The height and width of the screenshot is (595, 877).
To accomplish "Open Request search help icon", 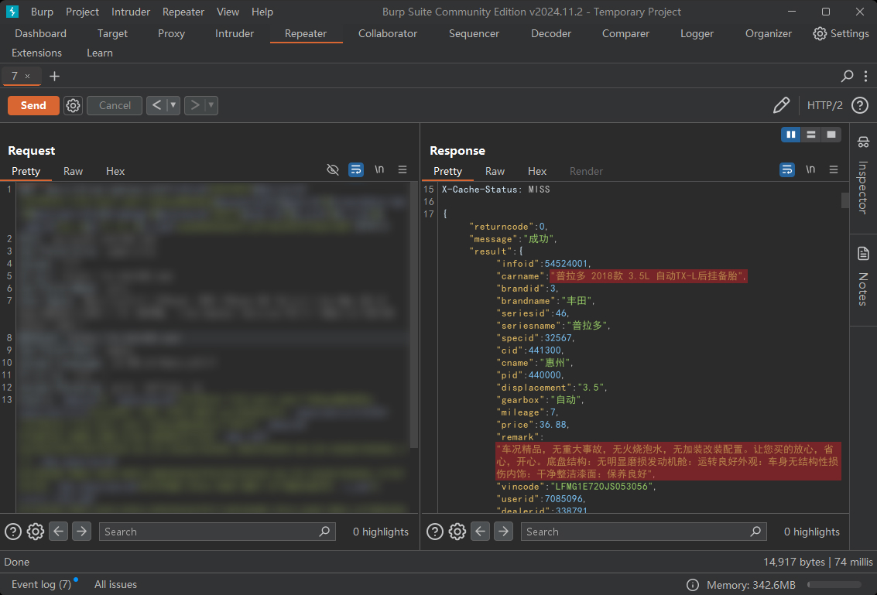I will (x=13, y=532).
